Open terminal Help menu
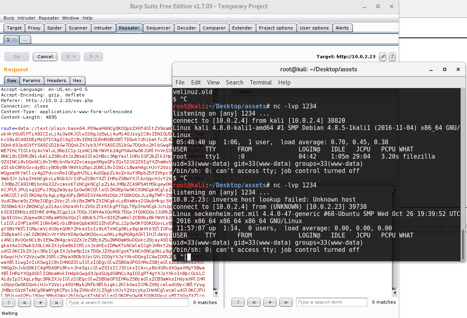 [x=284, y=82]
